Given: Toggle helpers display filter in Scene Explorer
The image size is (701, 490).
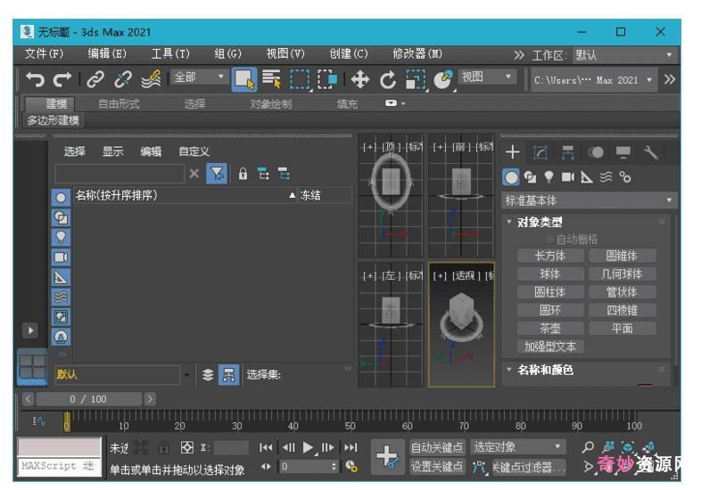Looking at the screenshot, I should (61, 277).
